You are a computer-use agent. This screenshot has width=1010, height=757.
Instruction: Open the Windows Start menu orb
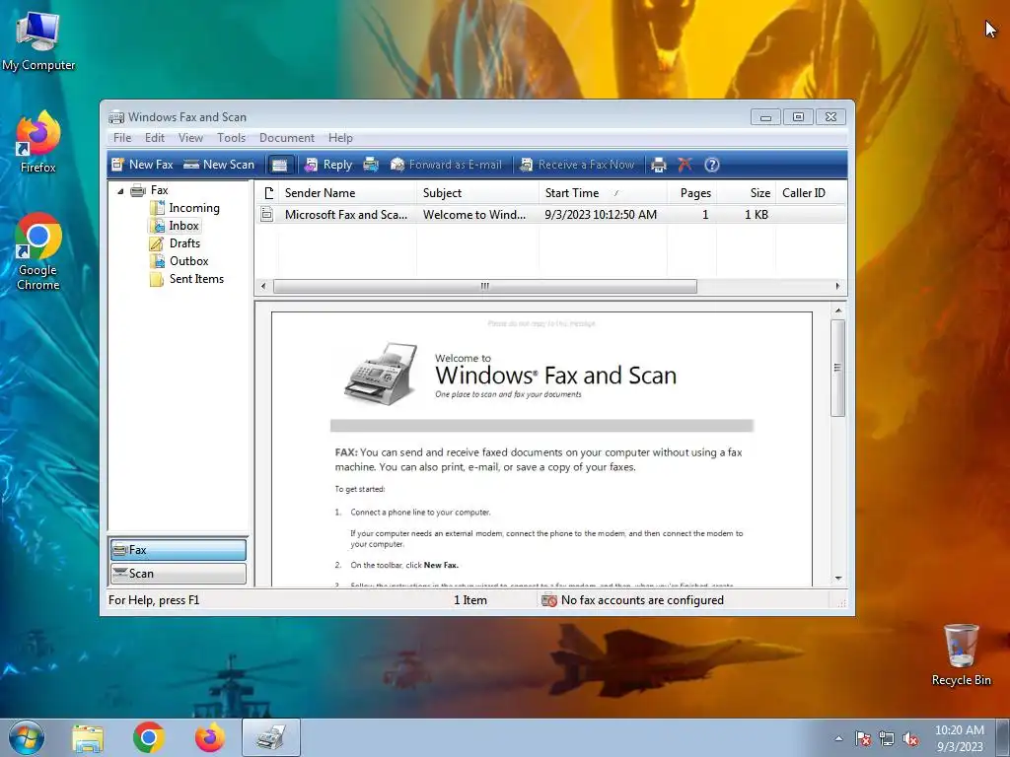click(x=27, y=737)
